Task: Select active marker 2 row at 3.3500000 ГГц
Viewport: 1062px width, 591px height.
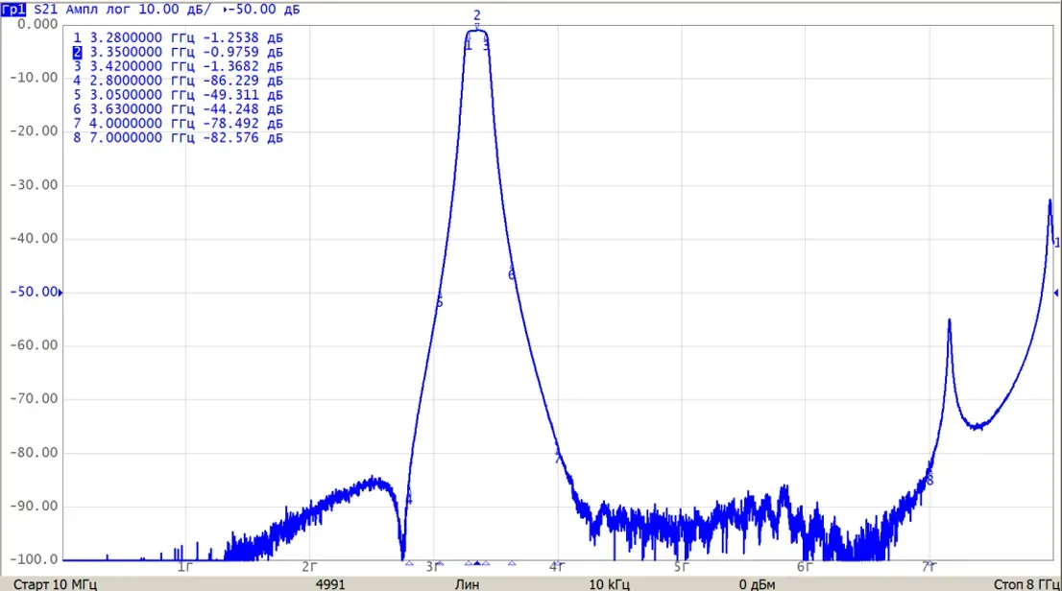Action: pos(179,52)
